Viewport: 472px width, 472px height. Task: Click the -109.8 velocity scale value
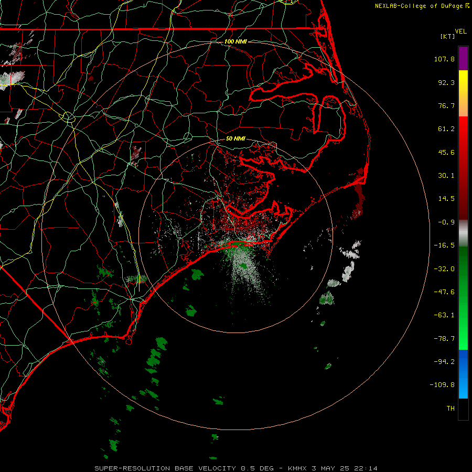(x=442, y=385)
